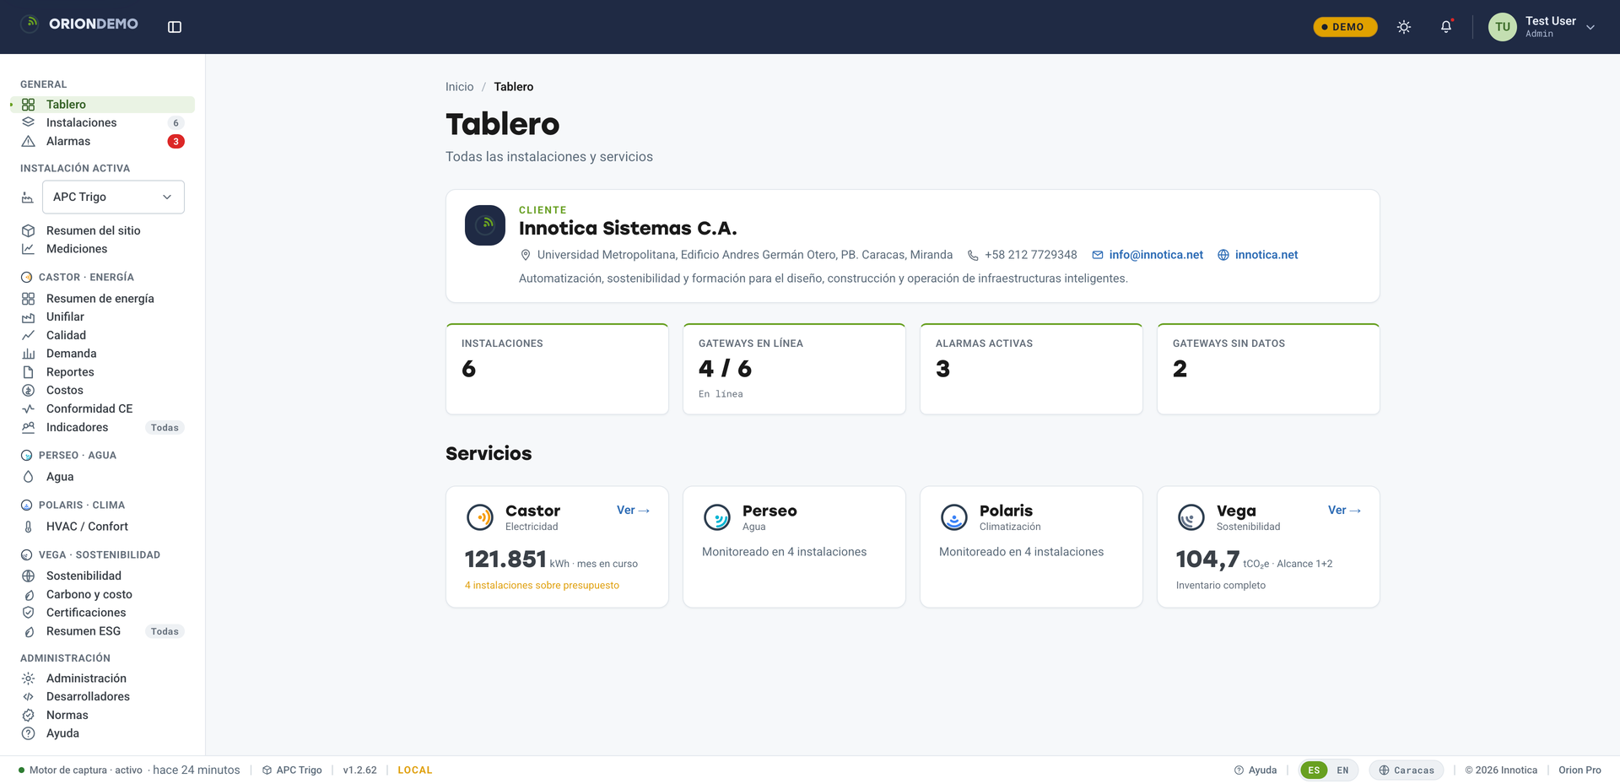Click the sidebar Ayuda question icon
Image resolution: width=1620 pixels, height=784 pixels.
pos(28,734)
